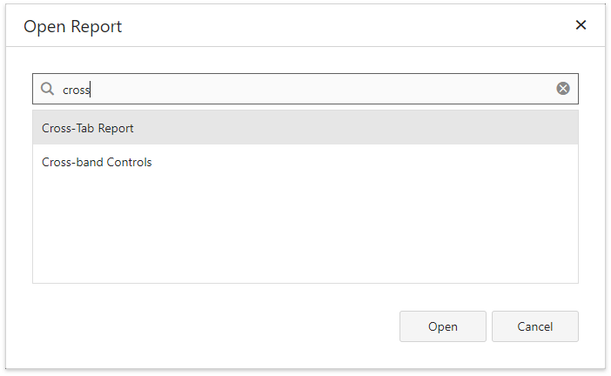Click the Cancel button
The width and height of the screenshot is (611, 376).
coord(534,326)
